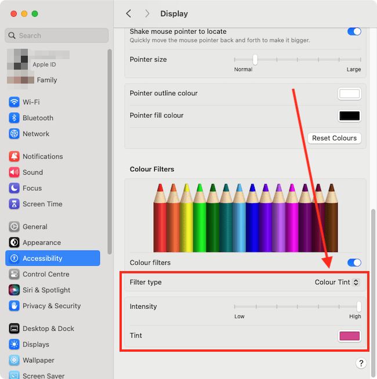Pick the pink Tint colour swatch
The height and width of the screenshot is (379, 377).
pyautogui.click(x=349, y=336)
